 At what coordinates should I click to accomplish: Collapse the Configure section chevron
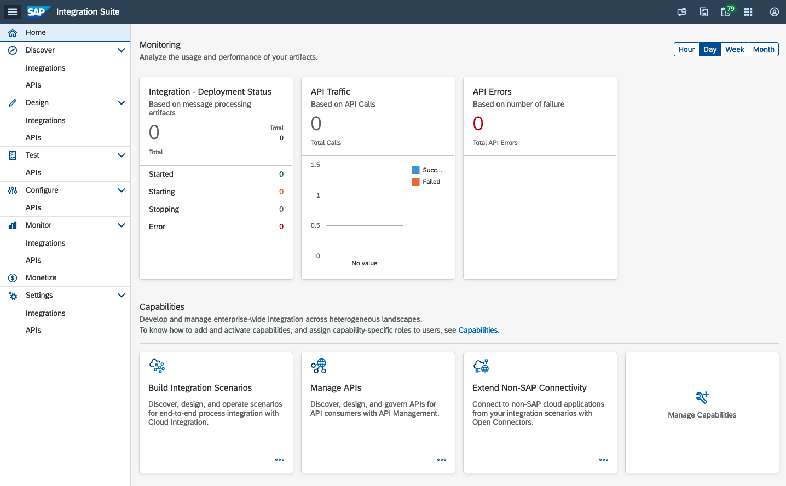(122, 190)
